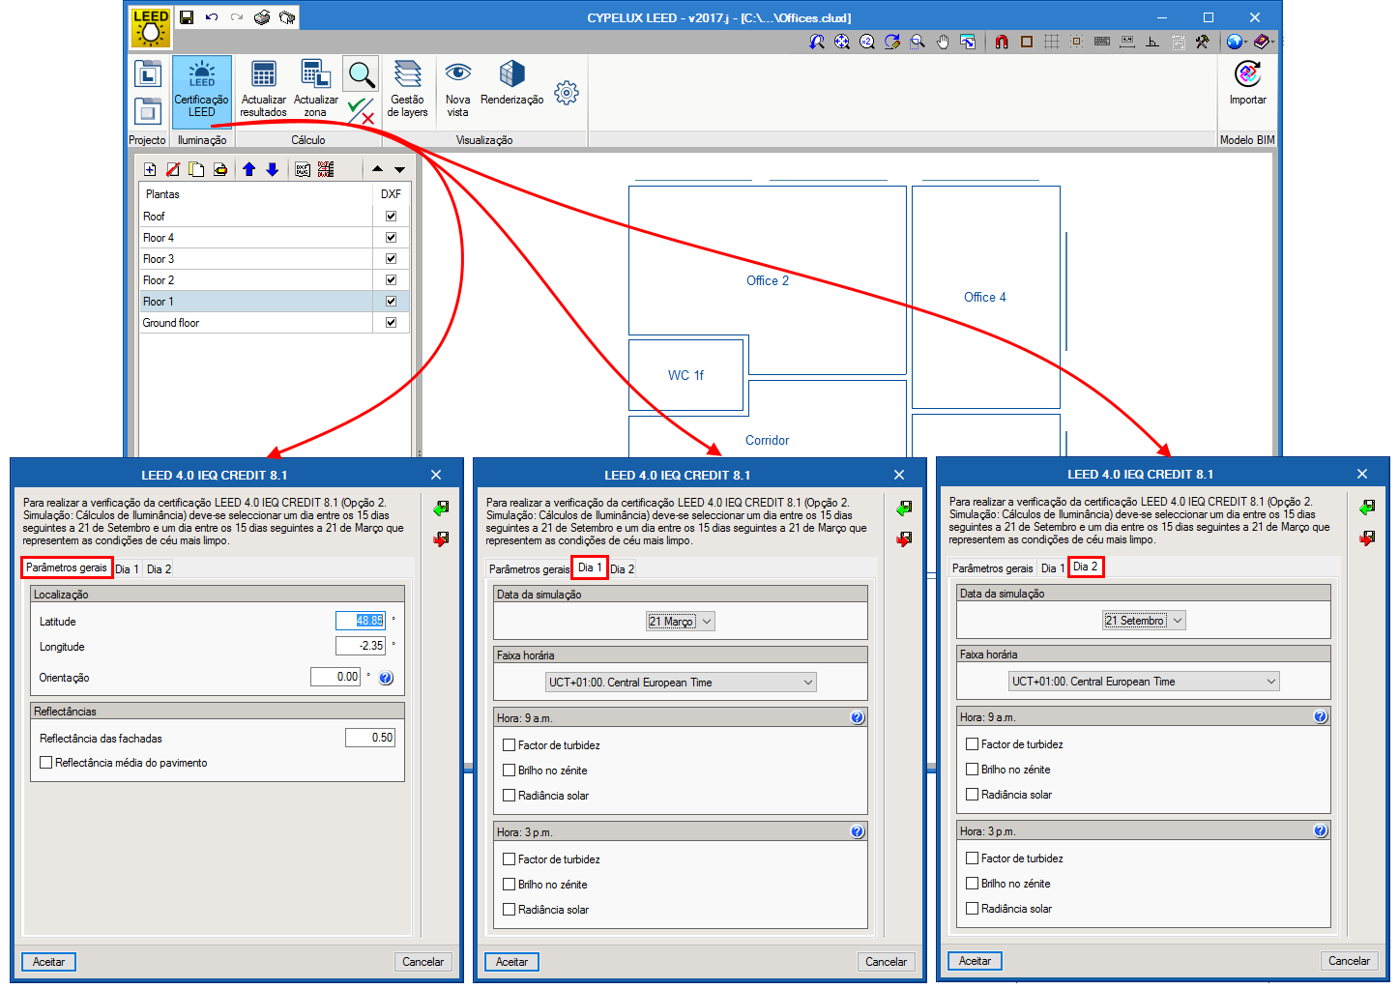Click blue up arrow to move floor up

(248, 169)
